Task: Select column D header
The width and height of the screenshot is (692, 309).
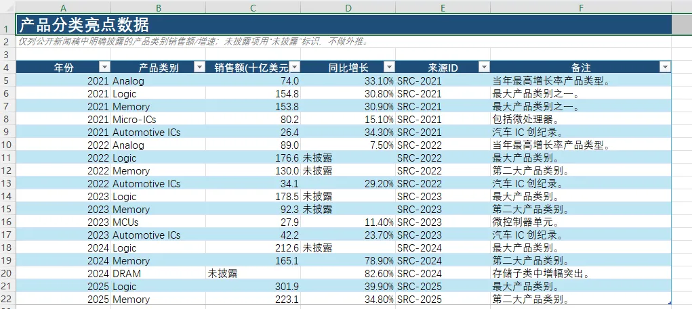Action: tap(348, 8)
